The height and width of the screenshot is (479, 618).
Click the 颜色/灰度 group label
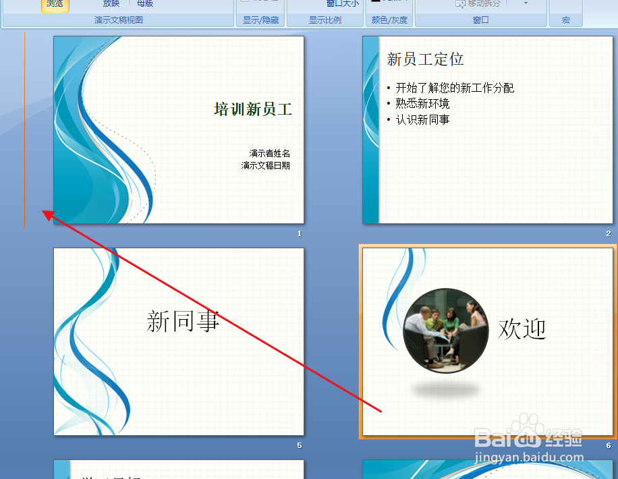(389, 20)
